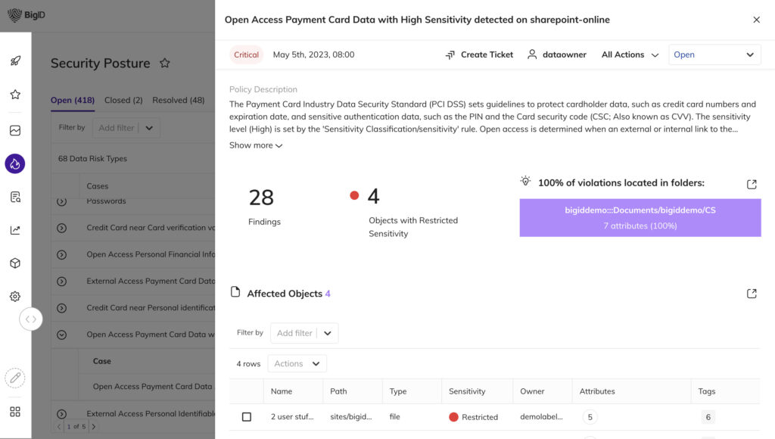Click the flame Security Posture sidebar icon
The image size is (775, 439).
(15, 163)
